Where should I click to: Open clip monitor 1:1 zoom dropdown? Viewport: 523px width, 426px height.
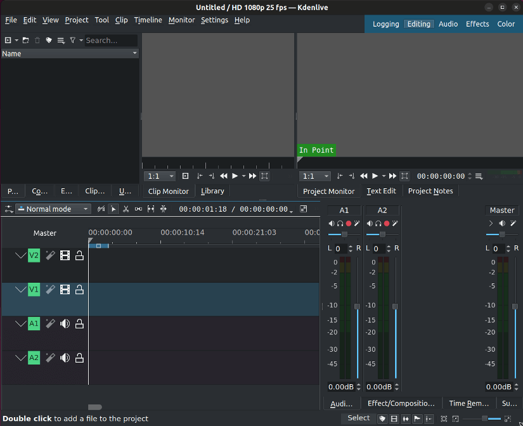[x=160, y=176]
